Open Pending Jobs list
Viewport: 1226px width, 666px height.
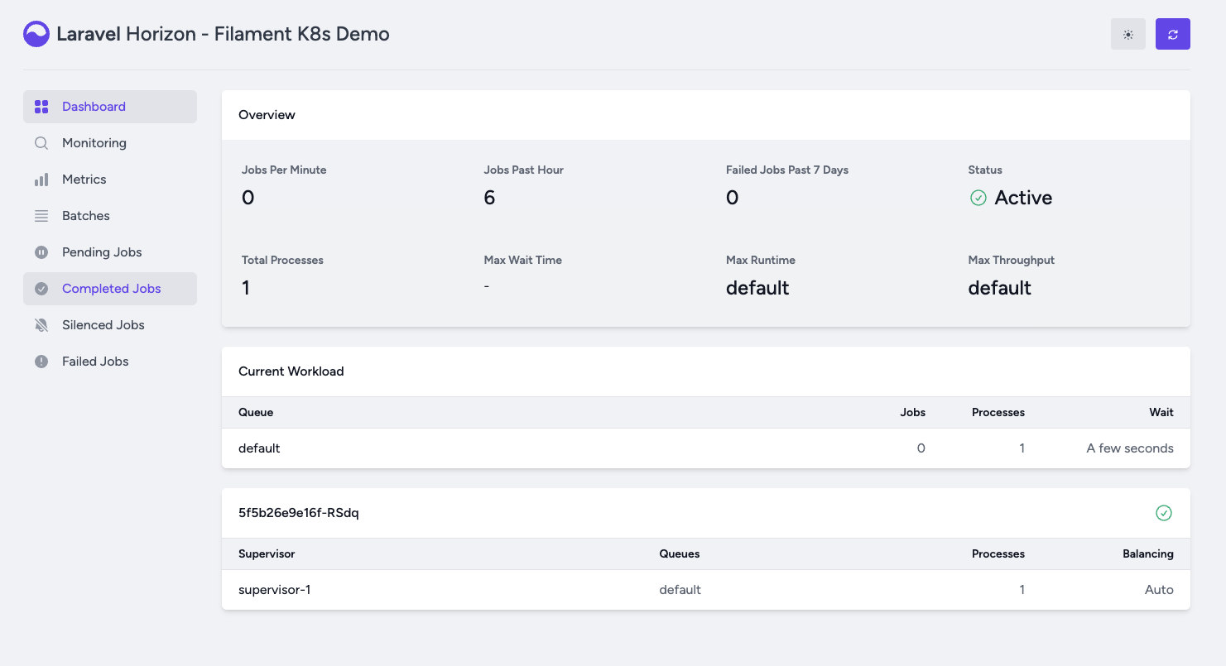pyautogui.click(x=110, y=252)
